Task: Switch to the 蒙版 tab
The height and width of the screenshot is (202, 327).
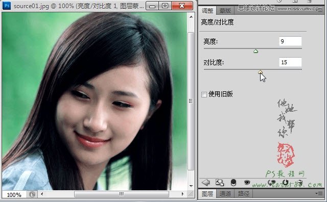Action: (225, 10)
